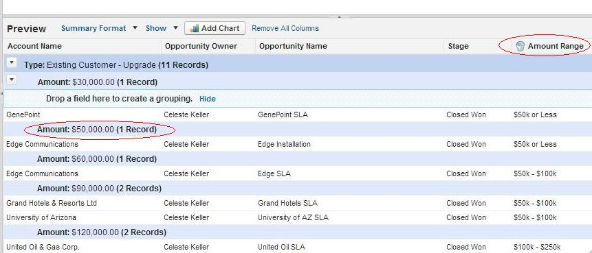Image resolution: width=592 pixels, height=253 pixels.
Task: Click the Amount: $90,000.00 (2 Records) group row
Action: pos(297,189)
